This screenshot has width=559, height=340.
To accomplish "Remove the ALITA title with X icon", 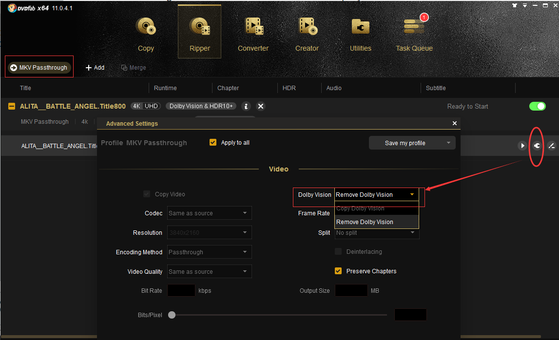I will pyautogui.click(x=261, y=106).
